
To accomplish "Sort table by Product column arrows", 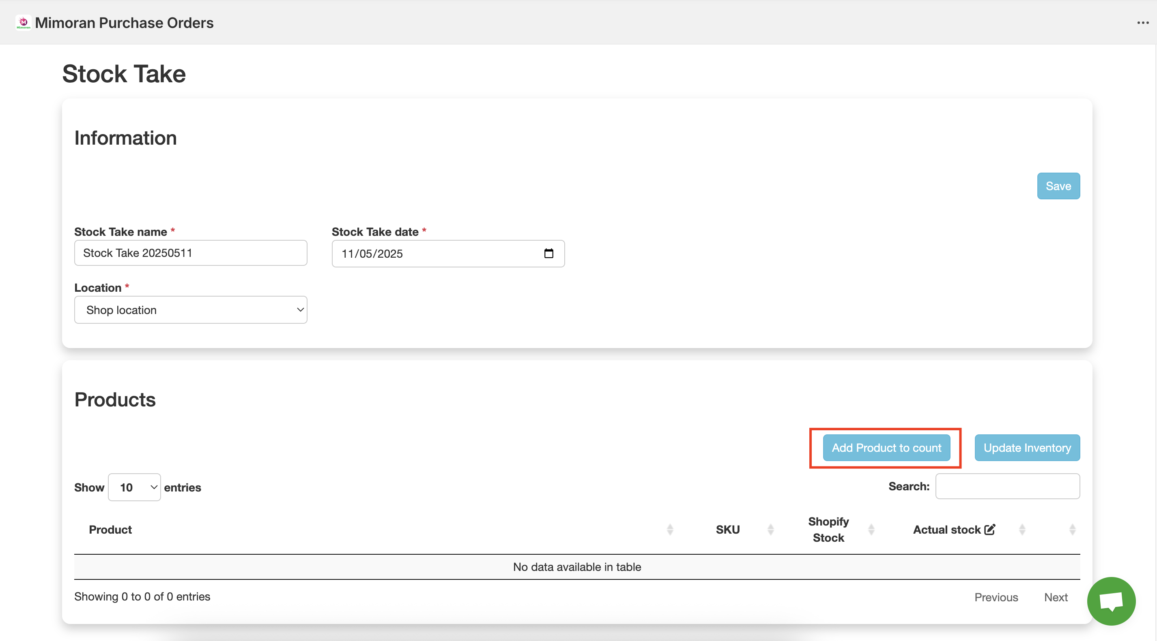I will (670, 530).
